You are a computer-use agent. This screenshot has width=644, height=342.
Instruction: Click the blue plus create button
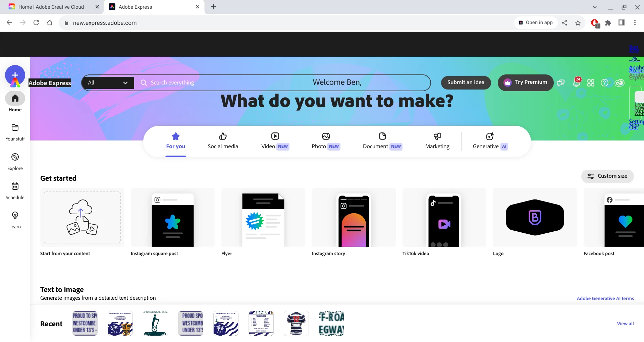(x=15, y=75)
